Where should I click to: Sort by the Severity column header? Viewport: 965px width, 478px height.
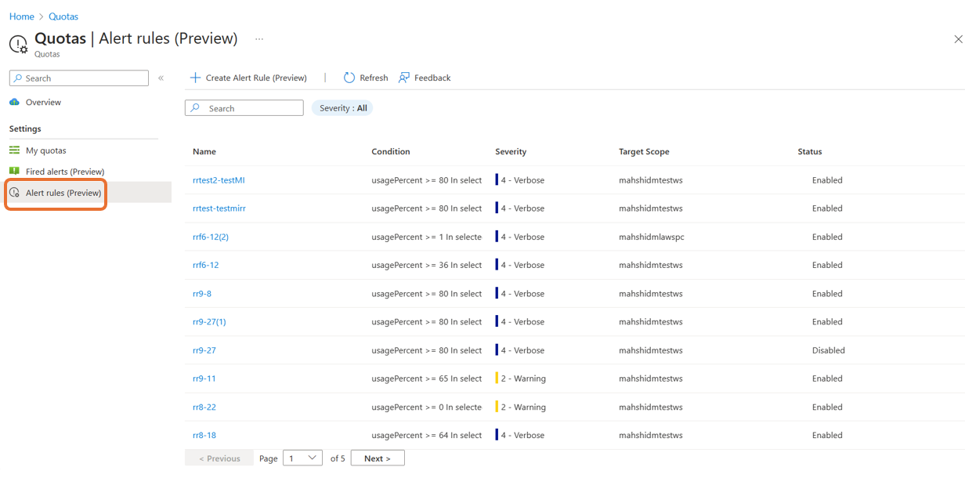[x=511, y=151]
